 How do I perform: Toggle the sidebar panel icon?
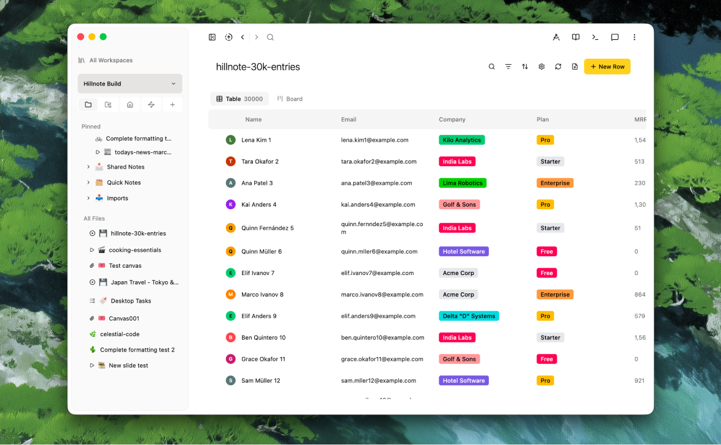pos(212,37)
